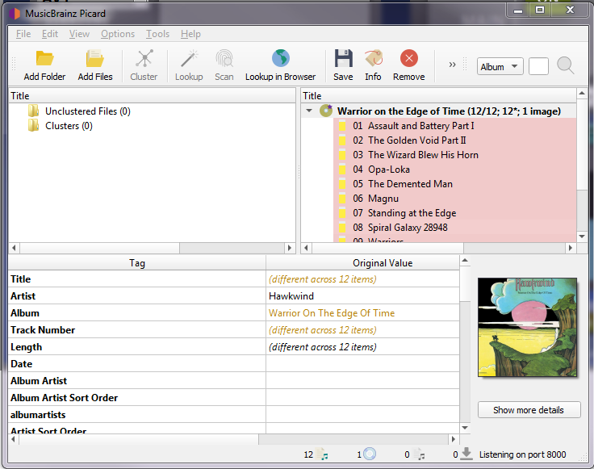Click the Length tag row
The image size is (594, 469).
[136, 347]
